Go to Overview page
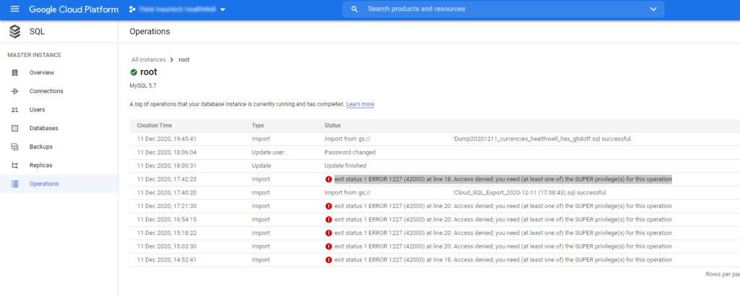 pos(41,73)
